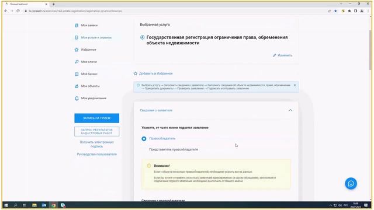The image size is (374, 210).
Task: Select the Правообладатель radio option
Action: pyautogui.click(x=144, y=139)
